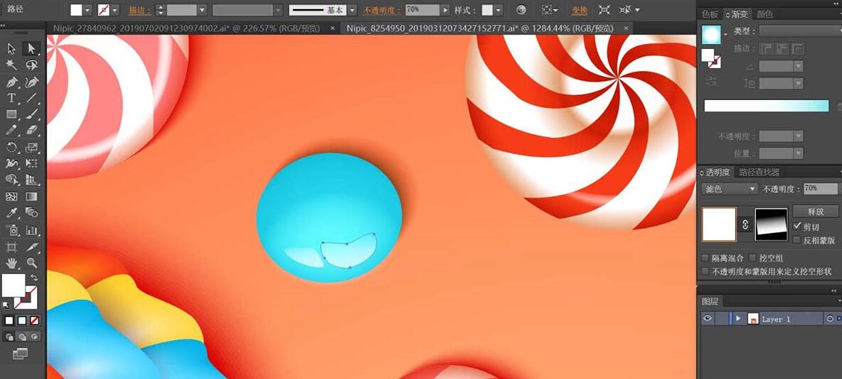Choose the Magic Wand tool

pos(11,65)
